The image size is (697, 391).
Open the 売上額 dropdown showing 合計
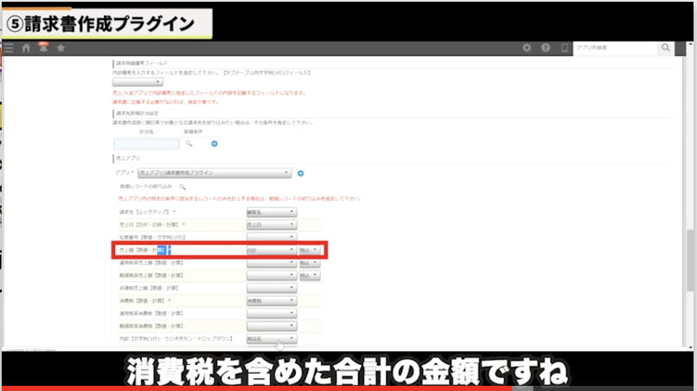271,250
